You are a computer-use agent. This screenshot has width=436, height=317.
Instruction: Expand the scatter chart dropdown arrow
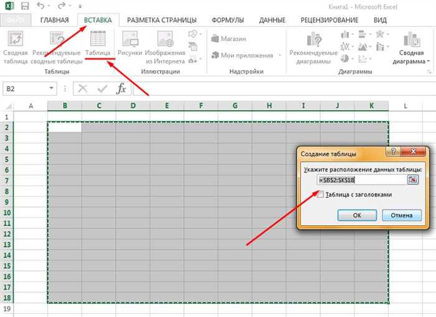point(371,59)
